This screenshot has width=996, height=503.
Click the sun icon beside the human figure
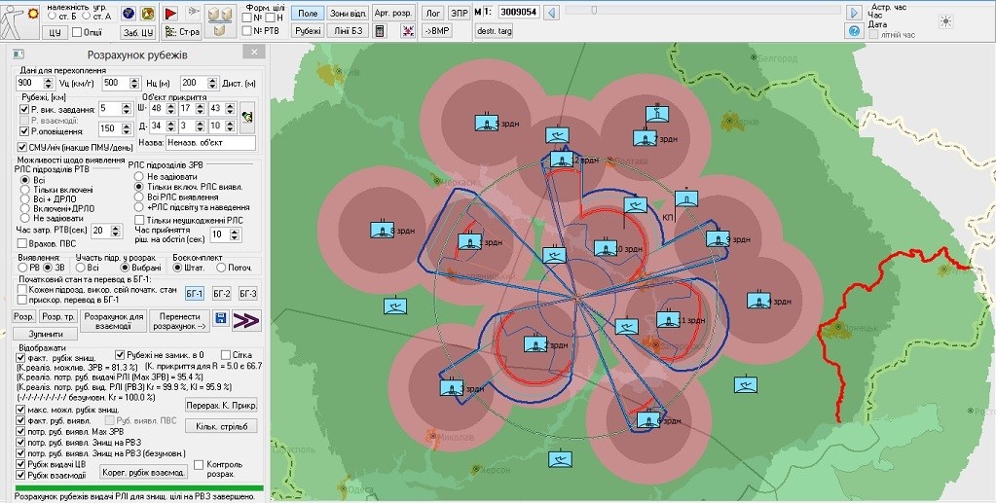click(31, 14)
